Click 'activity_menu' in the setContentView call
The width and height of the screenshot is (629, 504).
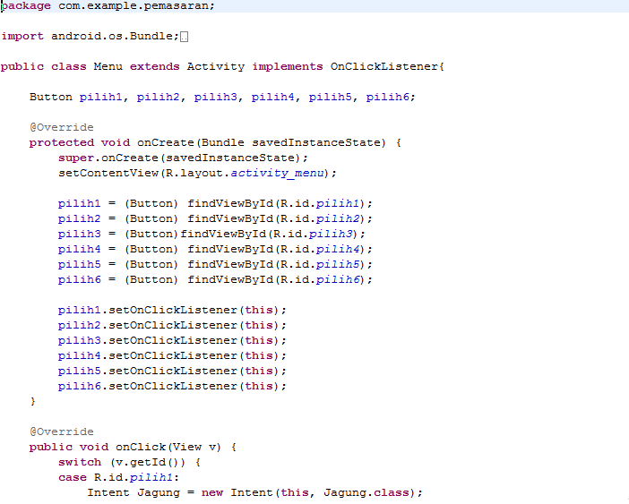pyautogui.click(x=277, y=173)
